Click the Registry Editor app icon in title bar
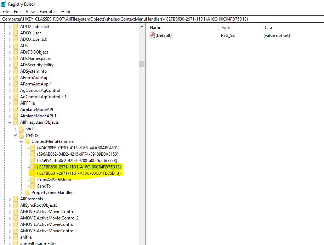This screenshot has height=245, width=324. point(4,4)
